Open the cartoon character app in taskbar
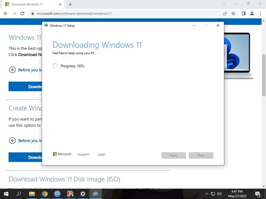The width and height of the screenshot is (266, 199). [x=70, y=194]
